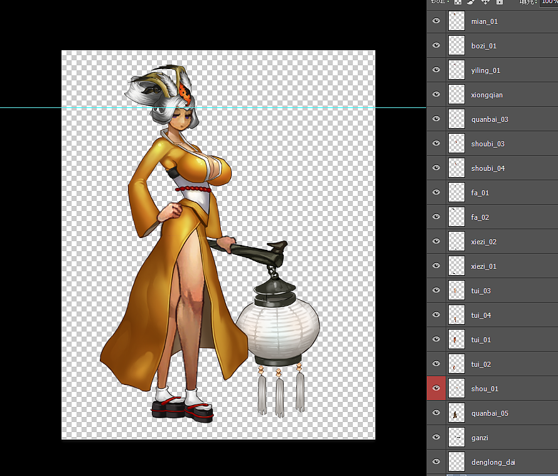
Task: Select the layer named shoubi_04
Action: click(488, 168)
